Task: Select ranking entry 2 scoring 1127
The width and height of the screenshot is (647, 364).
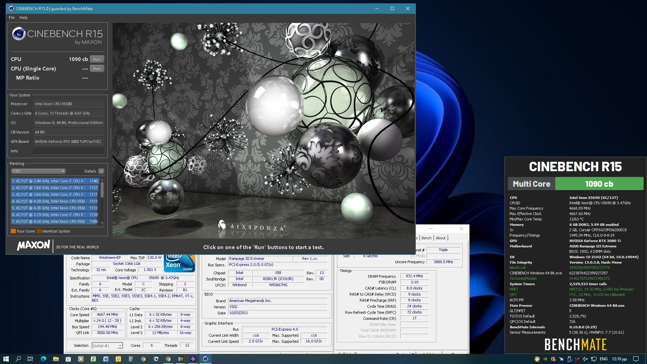Action: [55, 188]
